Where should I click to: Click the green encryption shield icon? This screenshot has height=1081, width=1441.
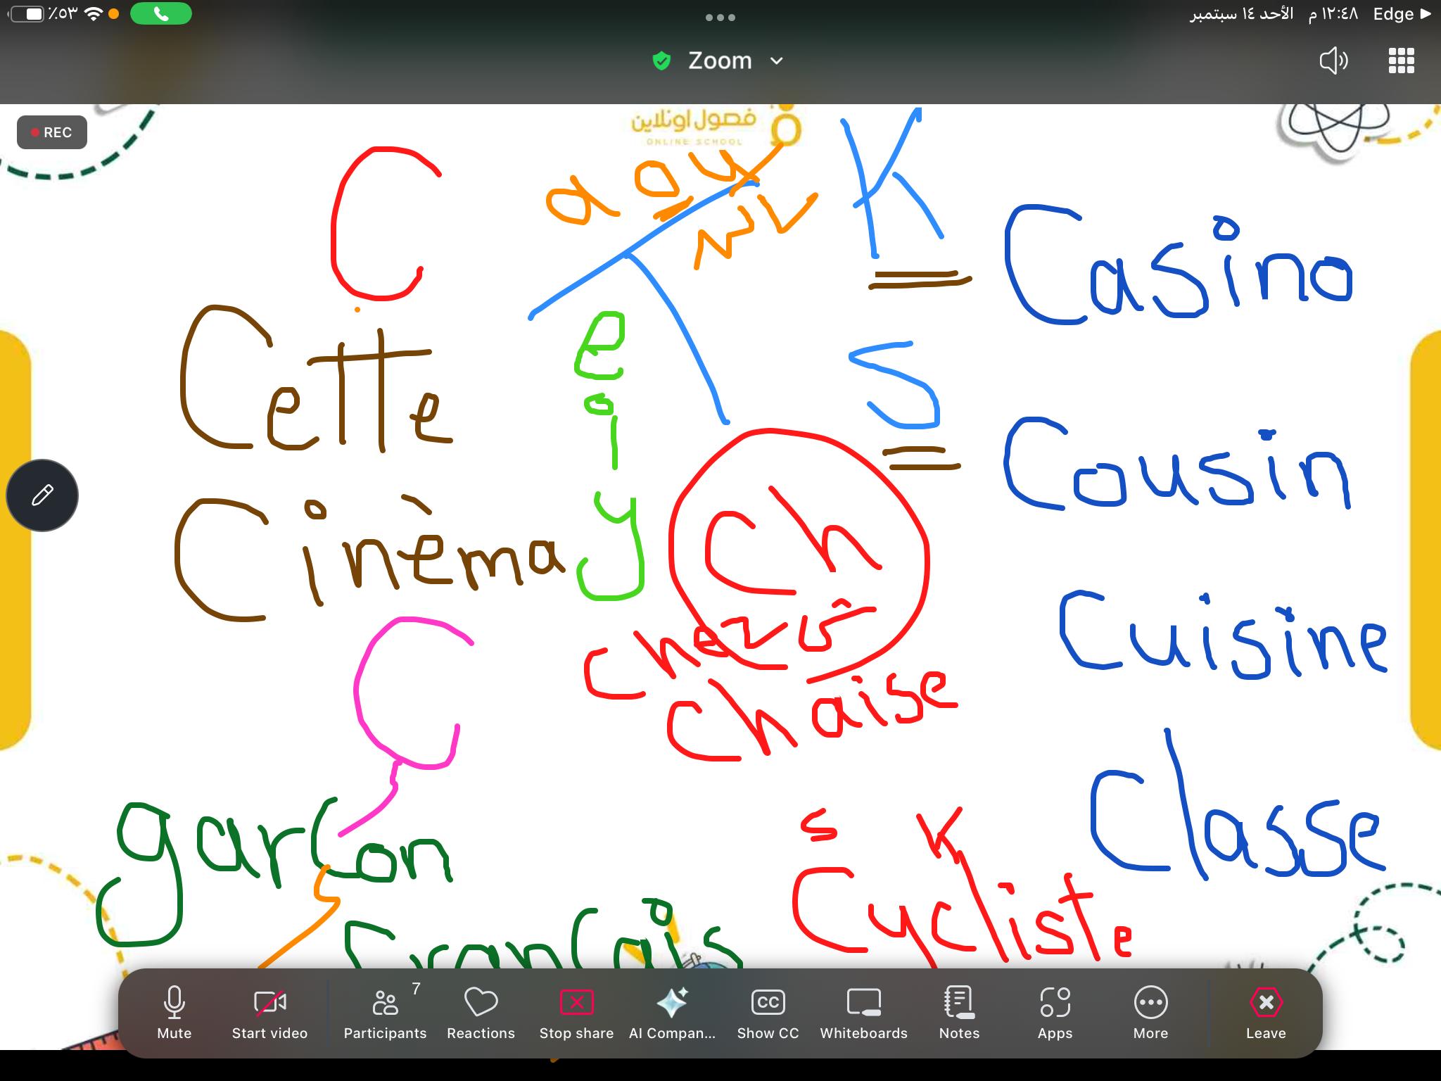(661, 61)
